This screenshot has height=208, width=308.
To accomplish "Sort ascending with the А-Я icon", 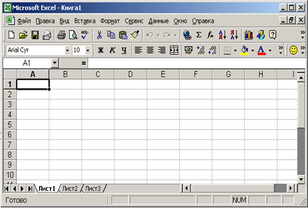I will [x=222, y=35].
